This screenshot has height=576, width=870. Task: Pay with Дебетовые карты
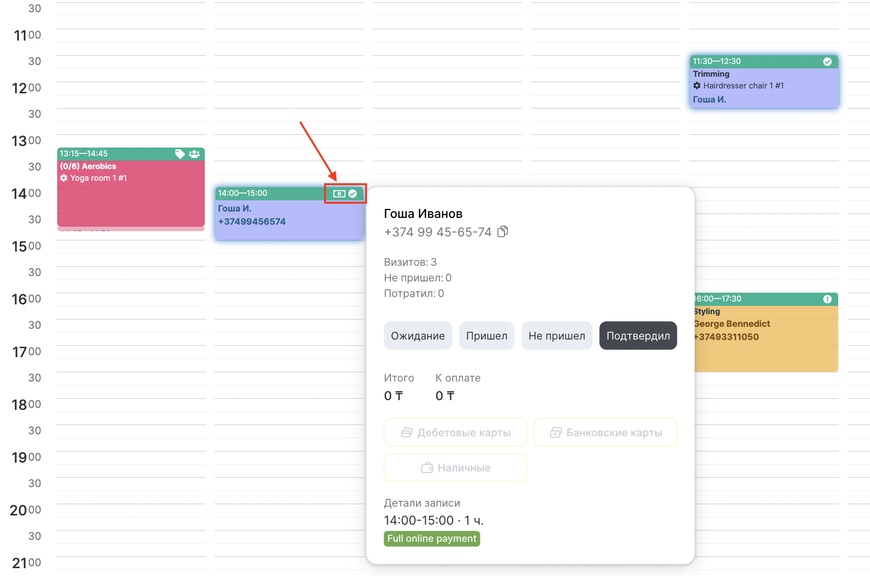pos(455,432)
